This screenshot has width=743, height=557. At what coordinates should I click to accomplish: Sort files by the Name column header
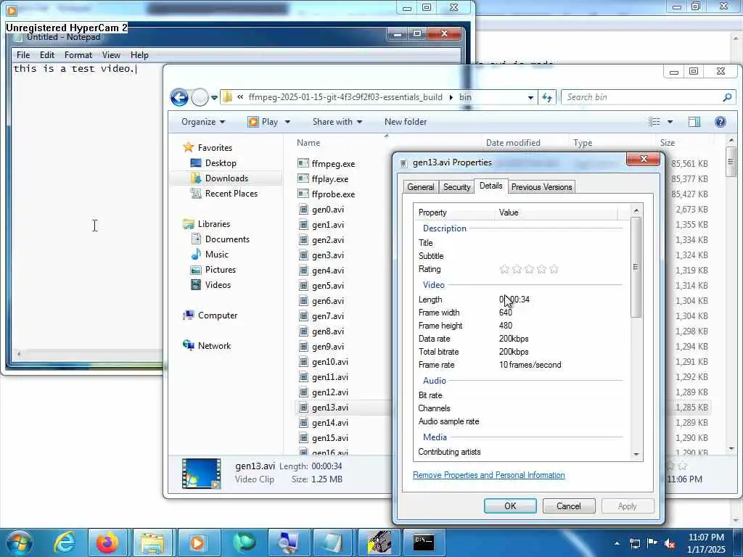(x=308, y=143)
